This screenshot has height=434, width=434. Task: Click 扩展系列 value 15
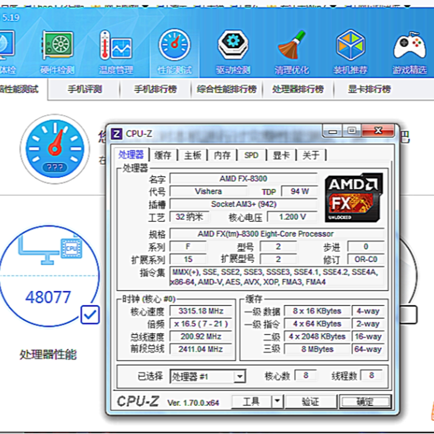click(188, 259)
